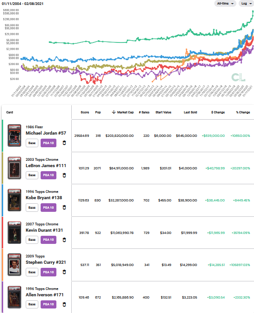Click the Stephen Curry #321 title
This screenshot has height=313, width=254.
click(46, 262)
